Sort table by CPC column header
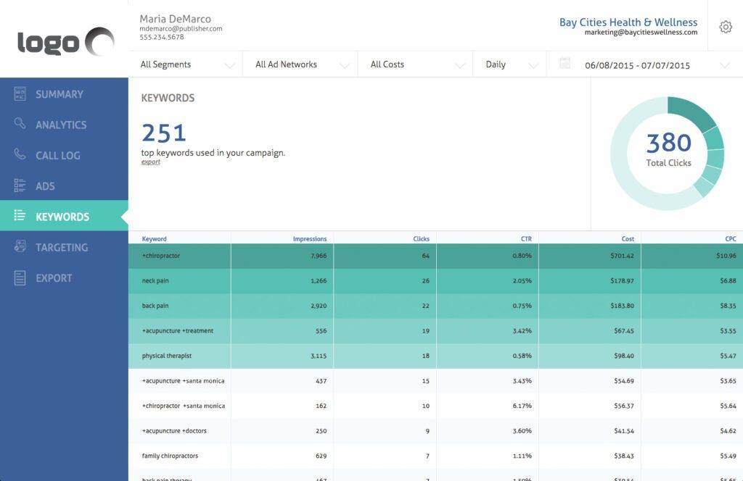743x481 pixels. pos(730,239)
